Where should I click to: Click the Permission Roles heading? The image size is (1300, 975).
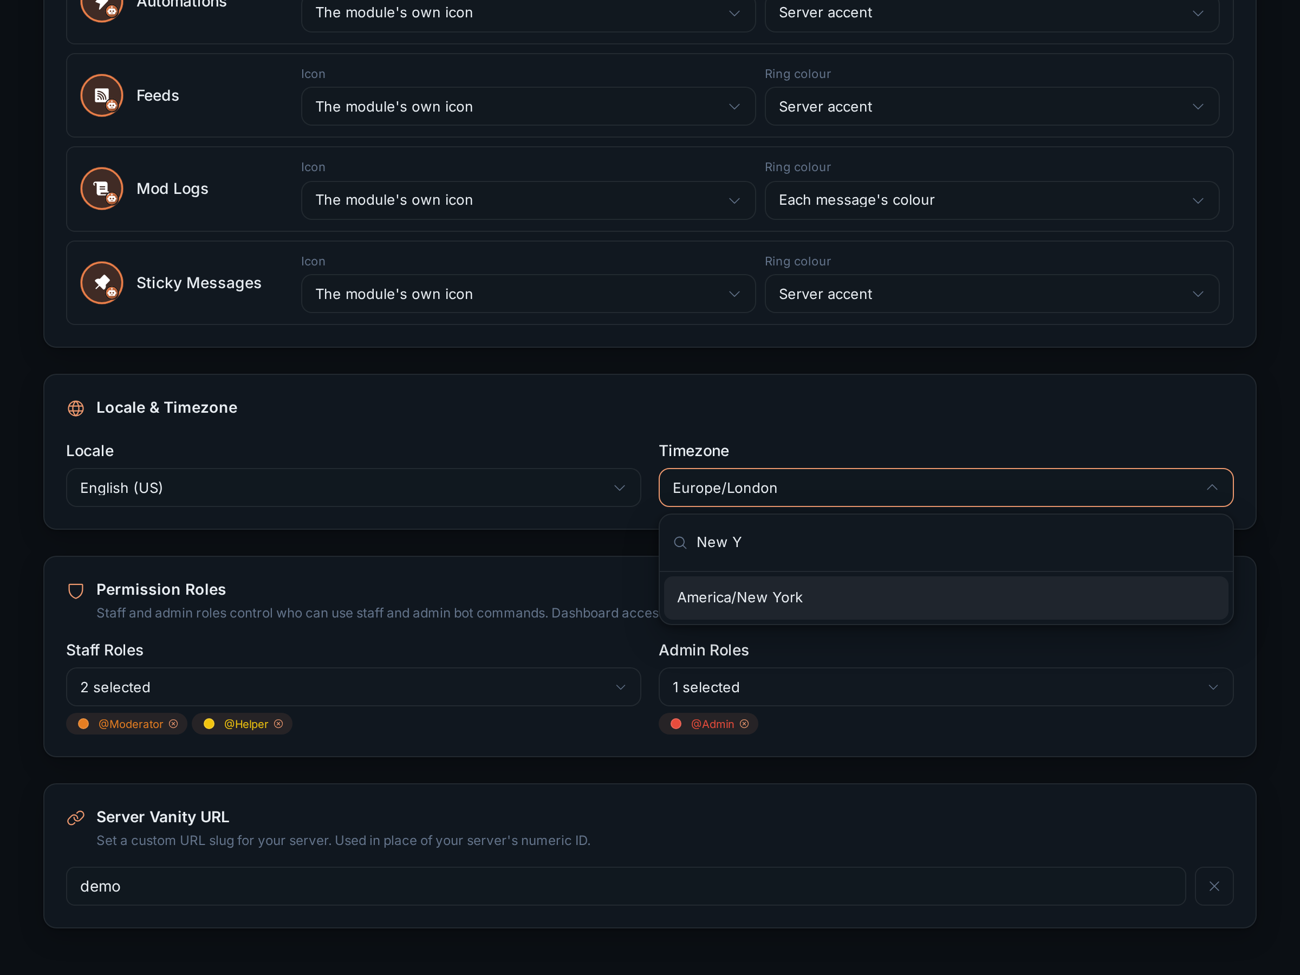click(x=161, y=589)
